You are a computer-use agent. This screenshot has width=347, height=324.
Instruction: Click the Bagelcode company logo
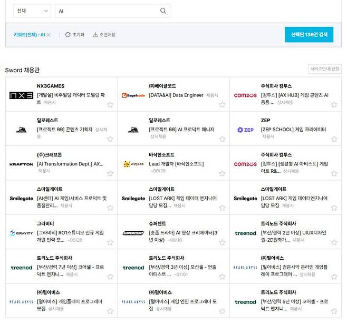[x=133, y=95]
